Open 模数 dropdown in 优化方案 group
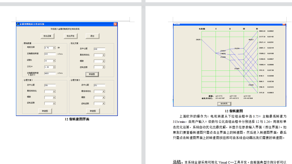292x164 pixels. click(x=103, y=61)
